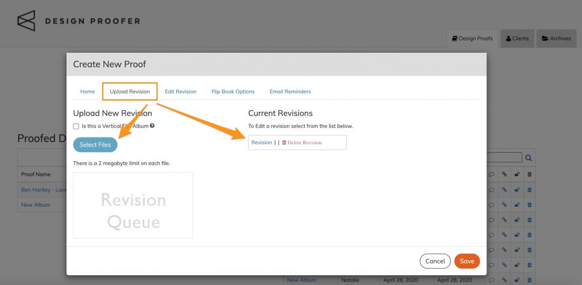The width and height of the screenshot is (582, 285).
Task: Click the Upload New Revision heading
Action: pyautogui.click(x=113, y=113)
